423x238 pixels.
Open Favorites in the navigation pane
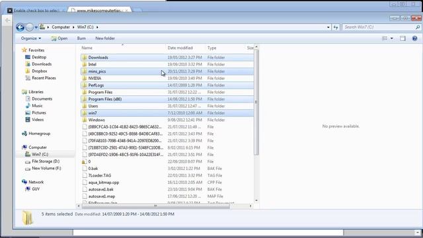[36, 50]
